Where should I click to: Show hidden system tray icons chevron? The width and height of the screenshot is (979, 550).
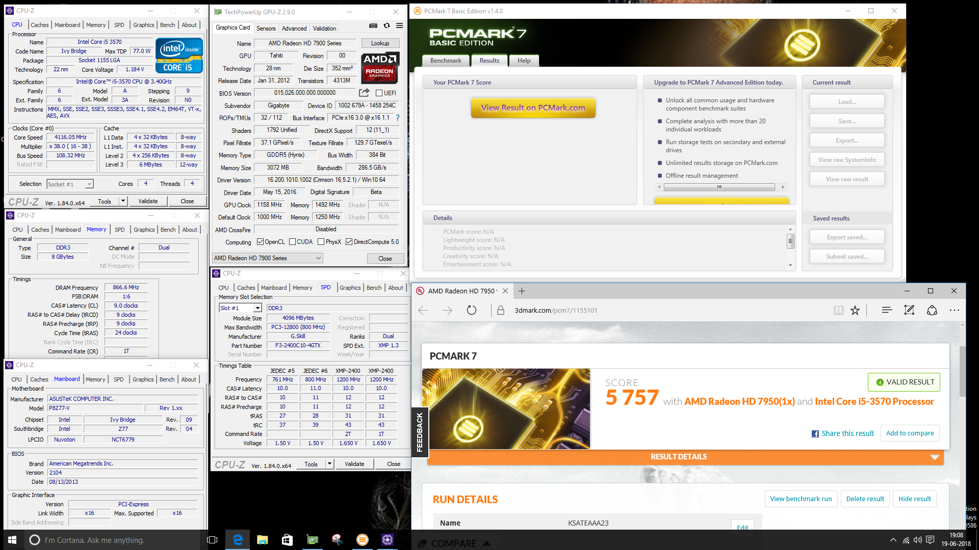893,540
